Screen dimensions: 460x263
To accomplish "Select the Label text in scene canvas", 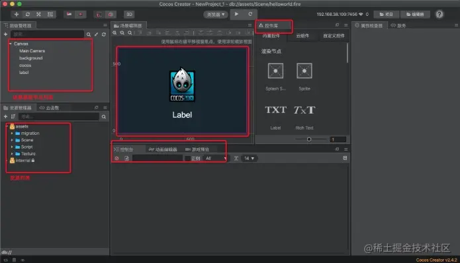I will coord(182,115).
